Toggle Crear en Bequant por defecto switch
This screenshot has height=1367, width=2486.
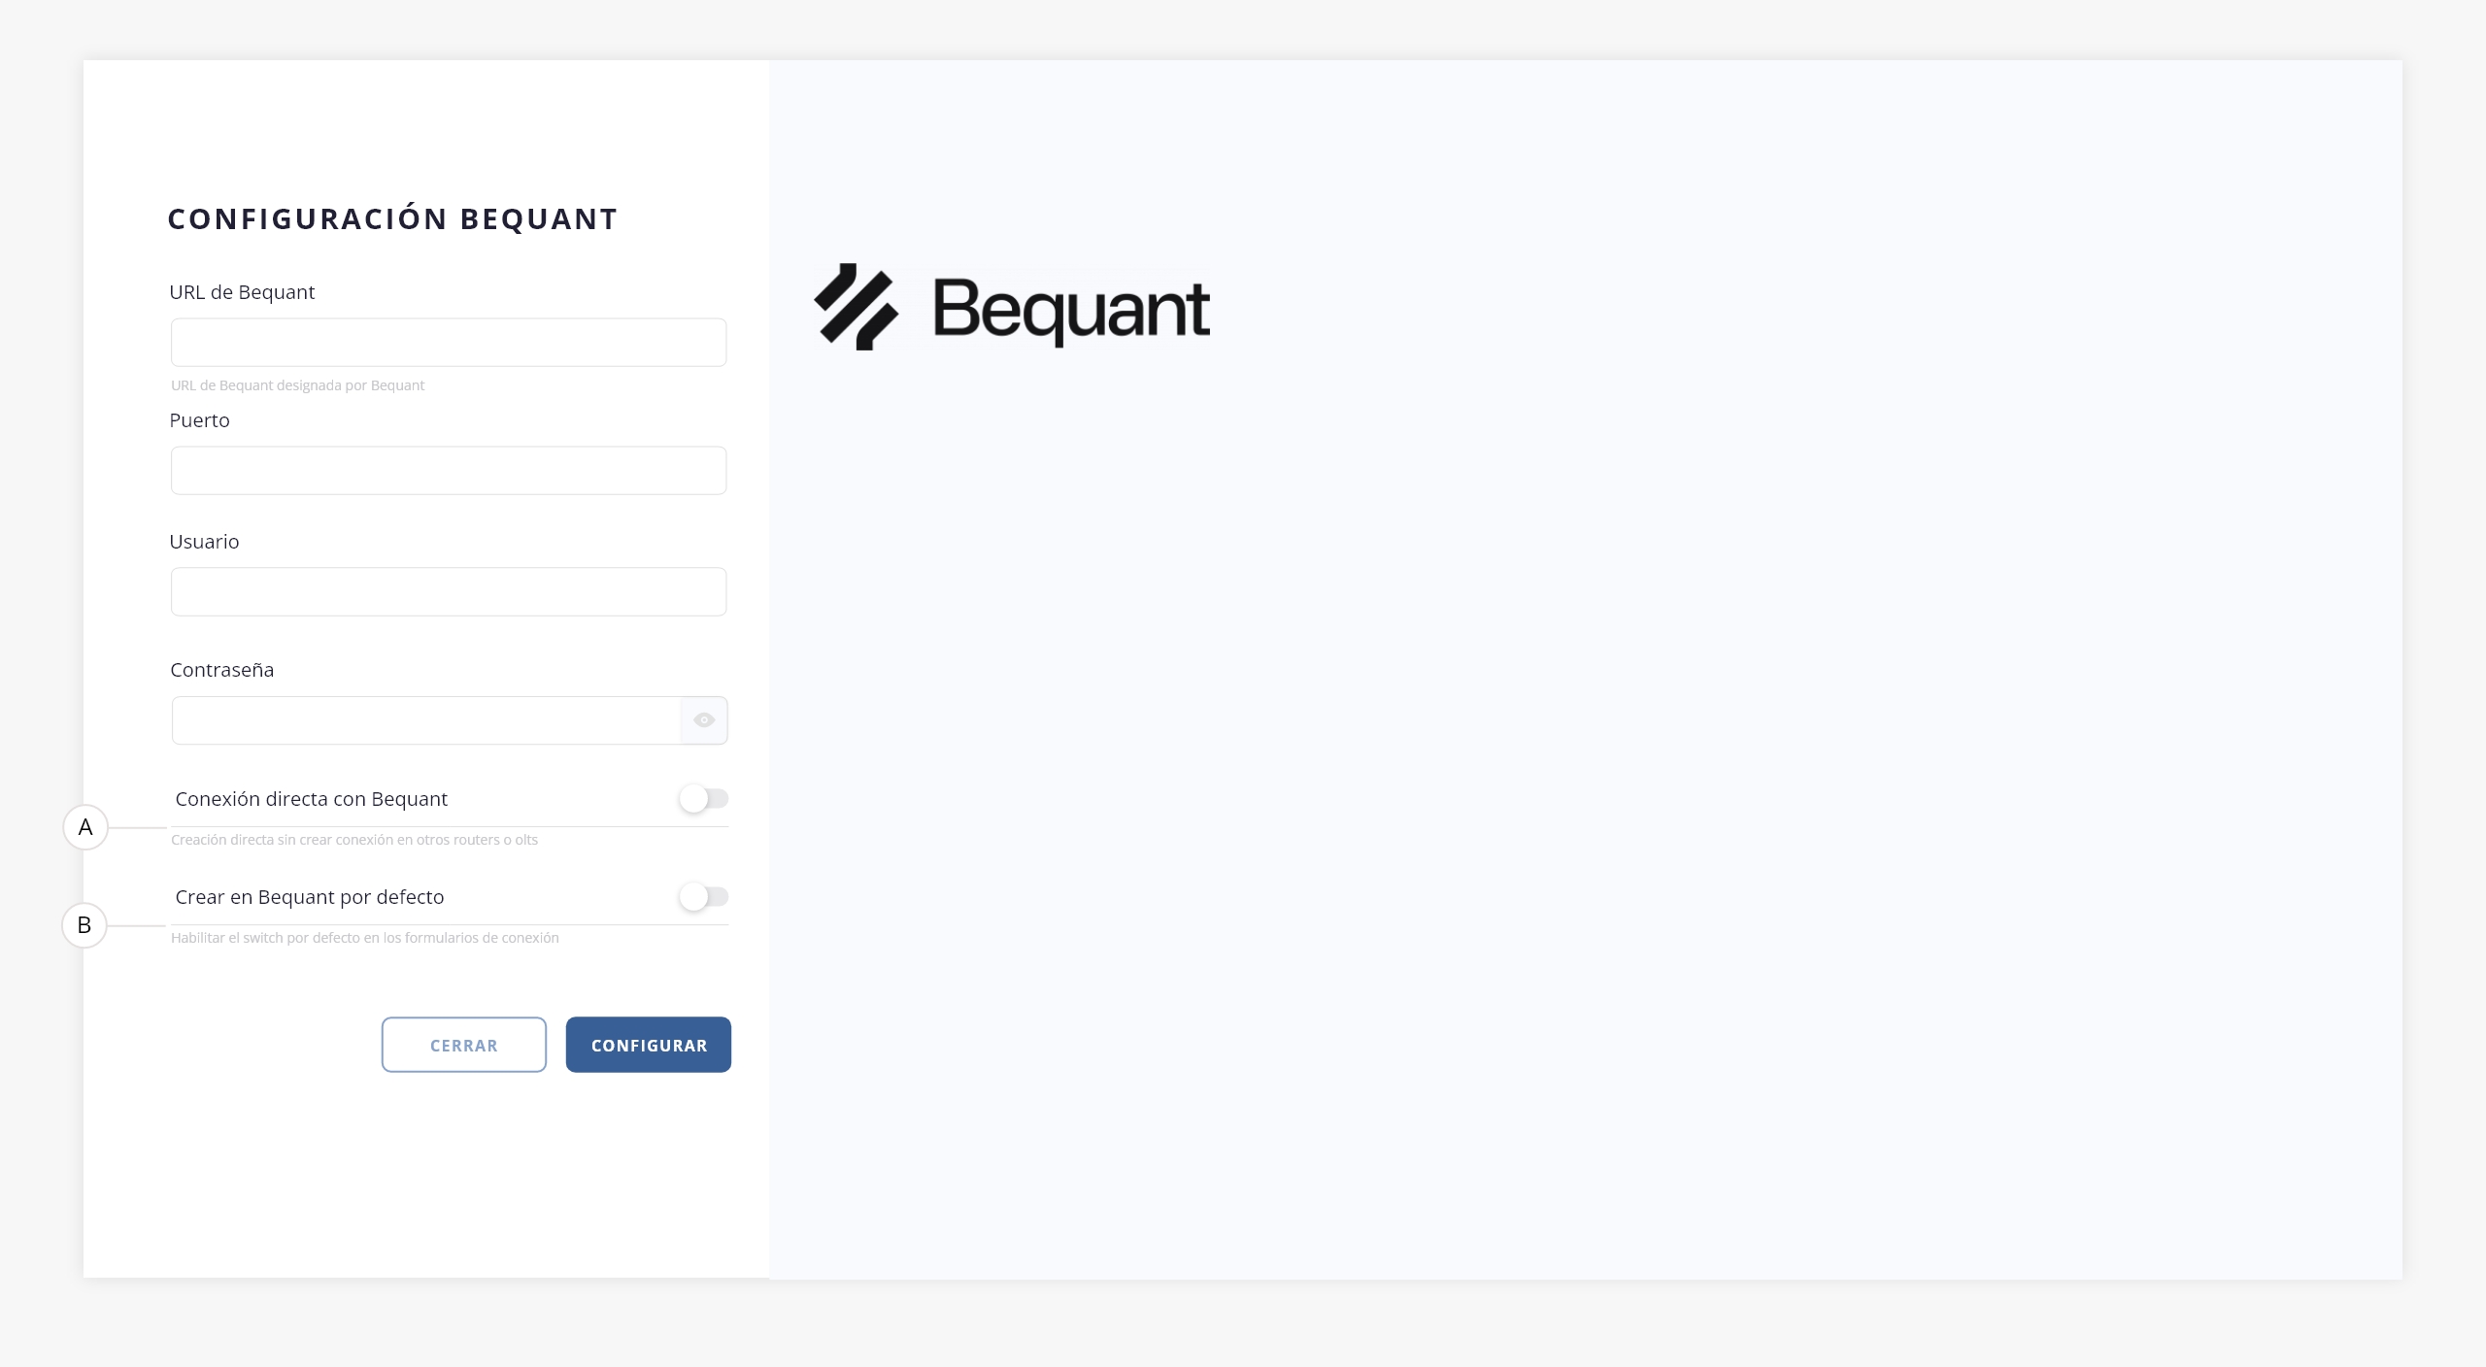[704, 897]
